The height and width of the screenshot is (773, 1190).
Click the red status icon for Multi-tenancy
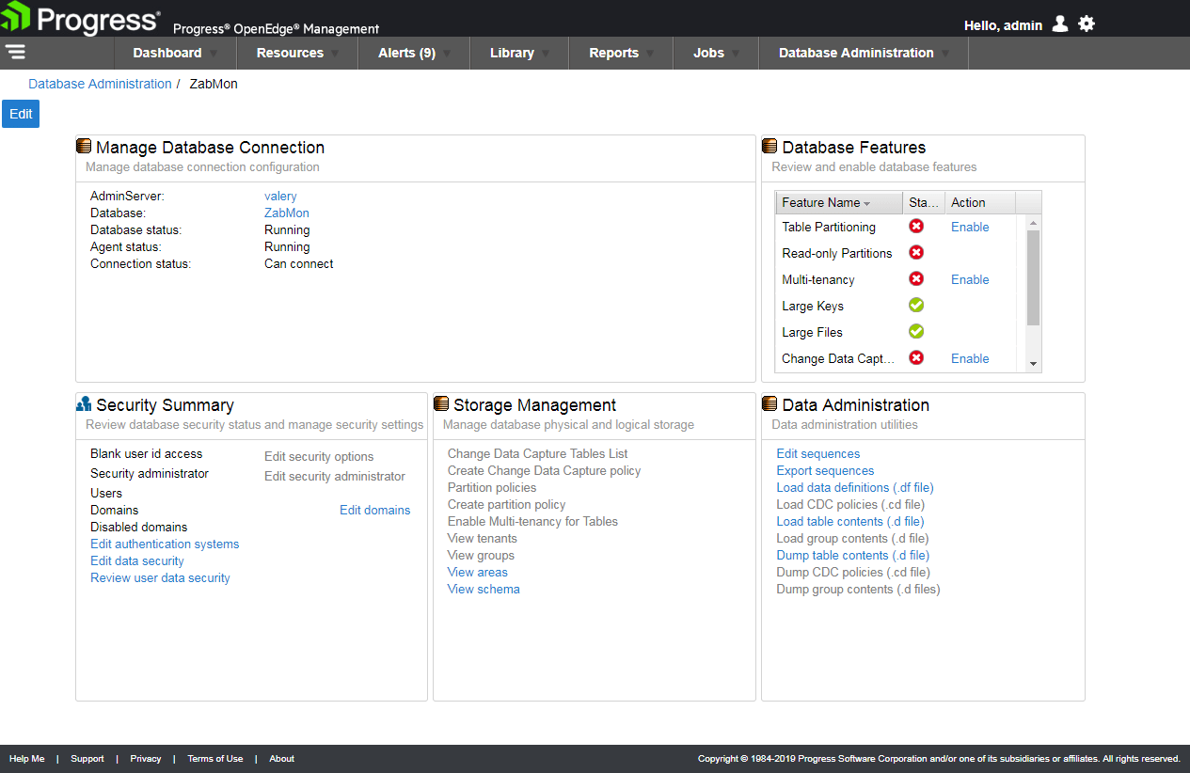point(916,279)
